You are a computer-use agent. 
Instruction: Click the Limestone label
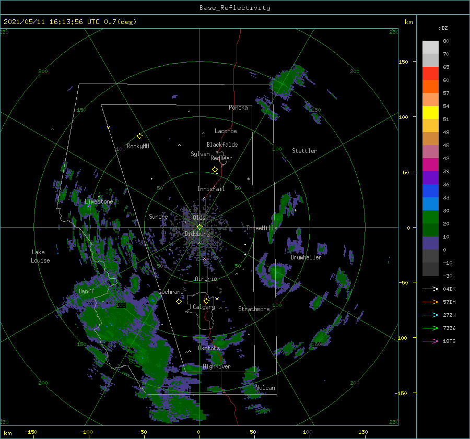(x=99, y=201)
